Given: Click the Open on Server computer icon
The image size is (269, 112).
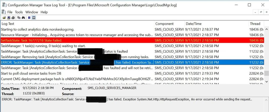Looking at the screenshot, I should 9,18.
